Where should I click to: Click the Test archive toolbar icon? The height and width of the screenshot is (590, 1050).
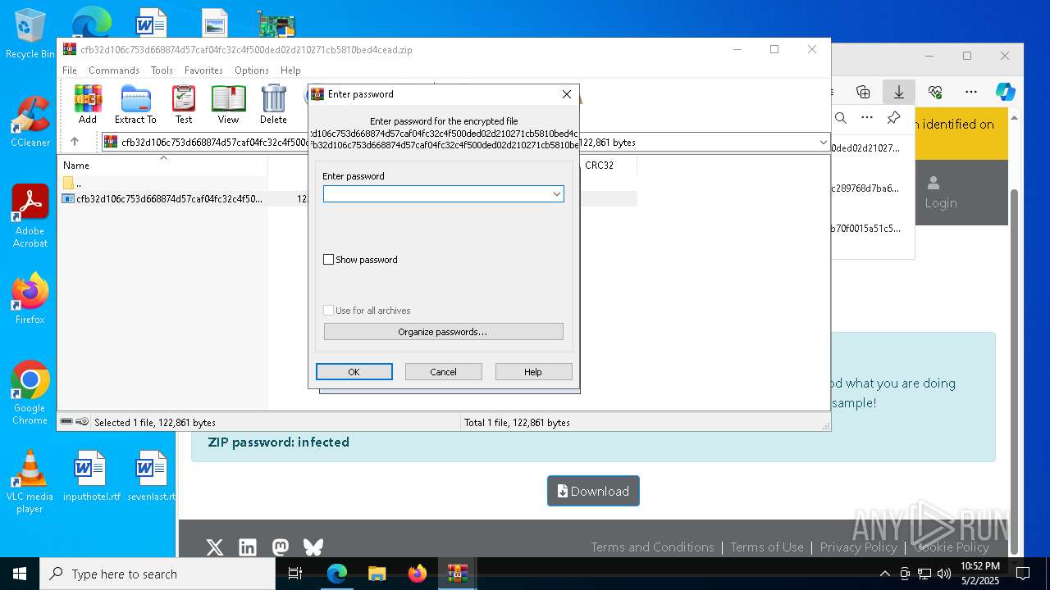[184, 104]
